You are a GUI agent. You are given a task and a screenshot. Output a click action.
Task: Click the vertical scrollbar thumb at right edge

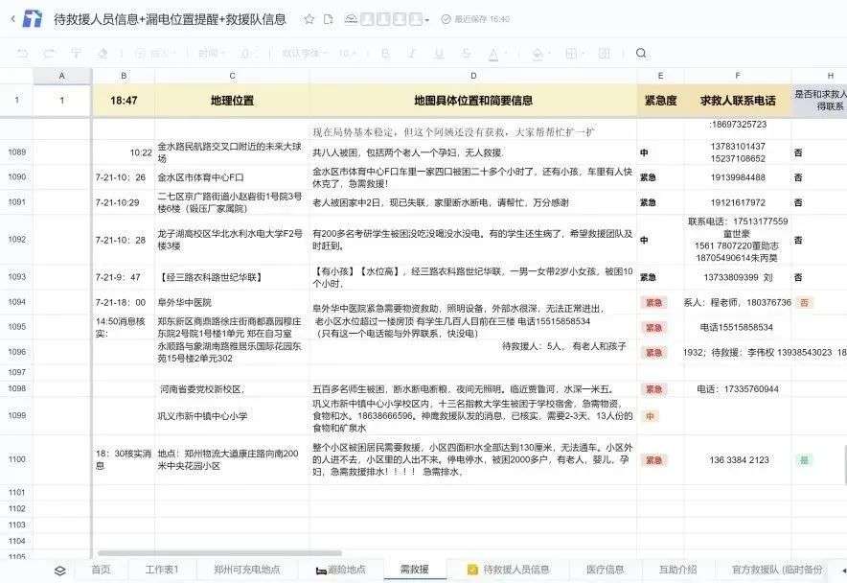[845, 464]
